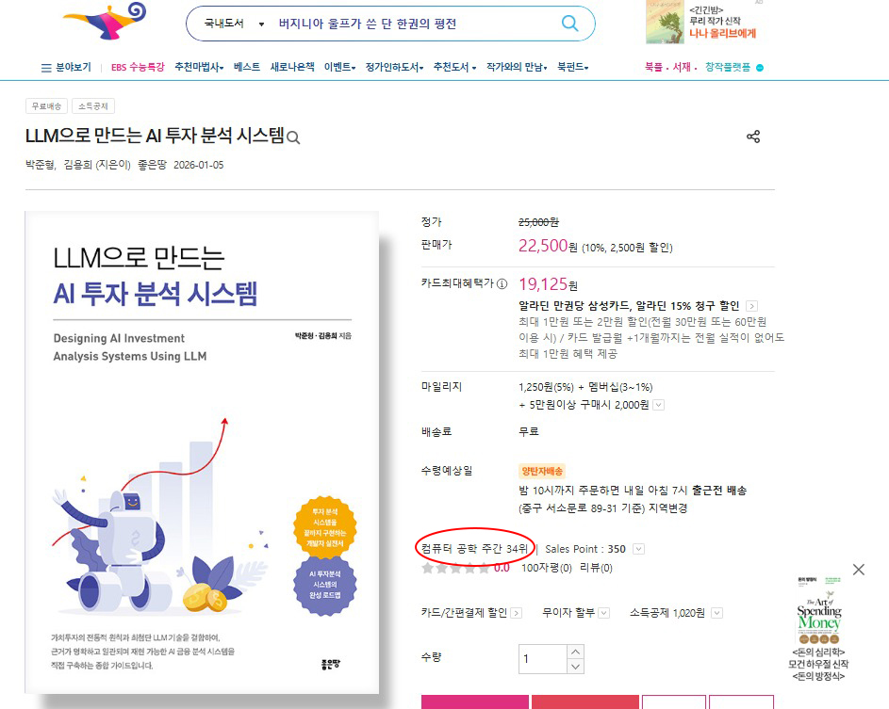
Task: Close the floating book ad with X
Action: click(x=859, y=569)
